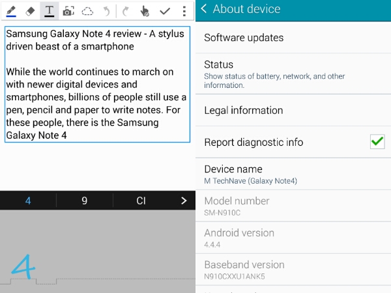Undo the last action
The height and width of the screenshot is (293, 391).
pos(106,11)
